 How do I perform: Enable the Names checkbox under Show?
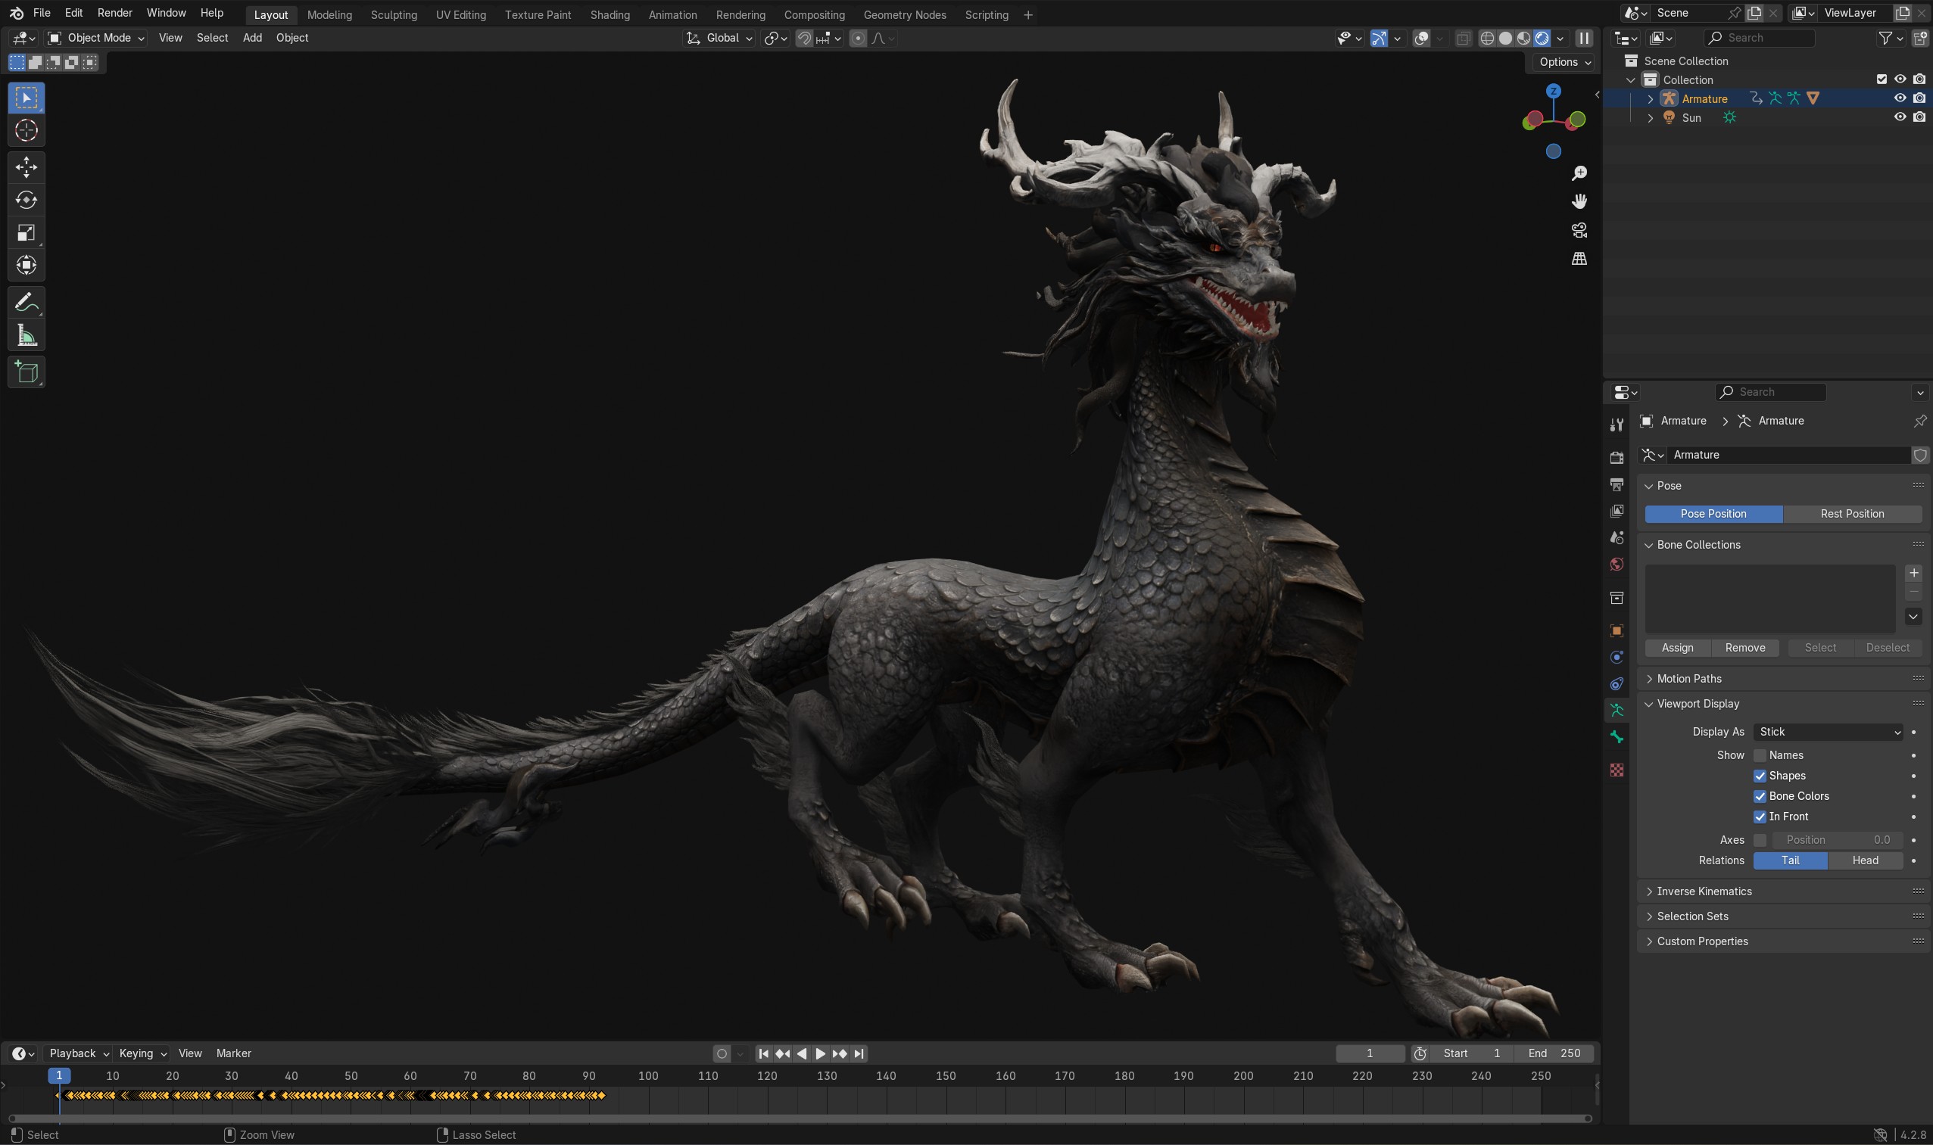pos(1760,755)
